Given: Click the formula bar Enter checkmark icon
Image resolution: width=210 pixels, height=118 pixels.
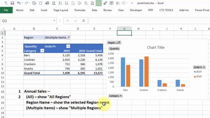Looking at the screenshot, I should [76, 21].
